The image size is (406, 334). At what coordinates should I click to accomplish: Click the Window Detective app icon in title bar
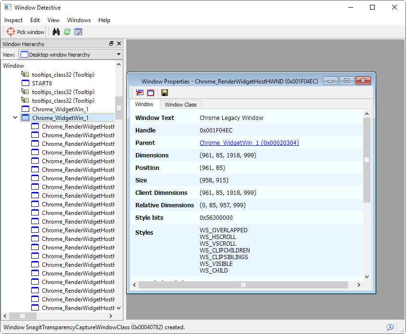pos(8,7)
